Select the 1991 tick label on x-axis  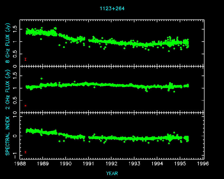(89, 164)
